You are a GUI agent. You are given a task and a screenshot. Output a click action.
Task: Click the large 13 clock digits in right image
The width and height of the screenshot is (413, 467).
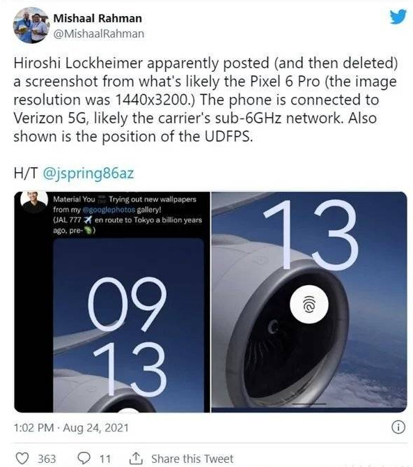(x=311, y=235)
